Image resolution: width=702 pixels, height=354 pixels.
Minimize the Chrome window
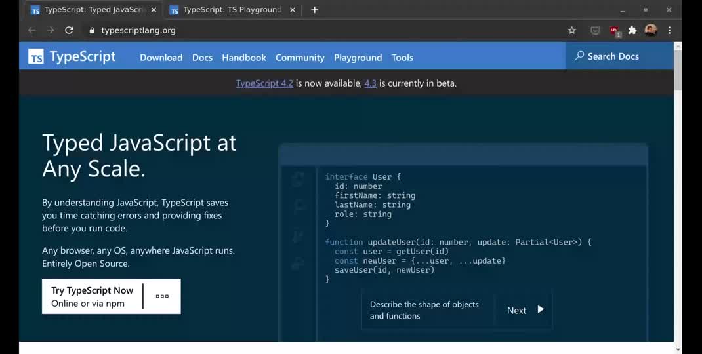[x=623, y=10]
